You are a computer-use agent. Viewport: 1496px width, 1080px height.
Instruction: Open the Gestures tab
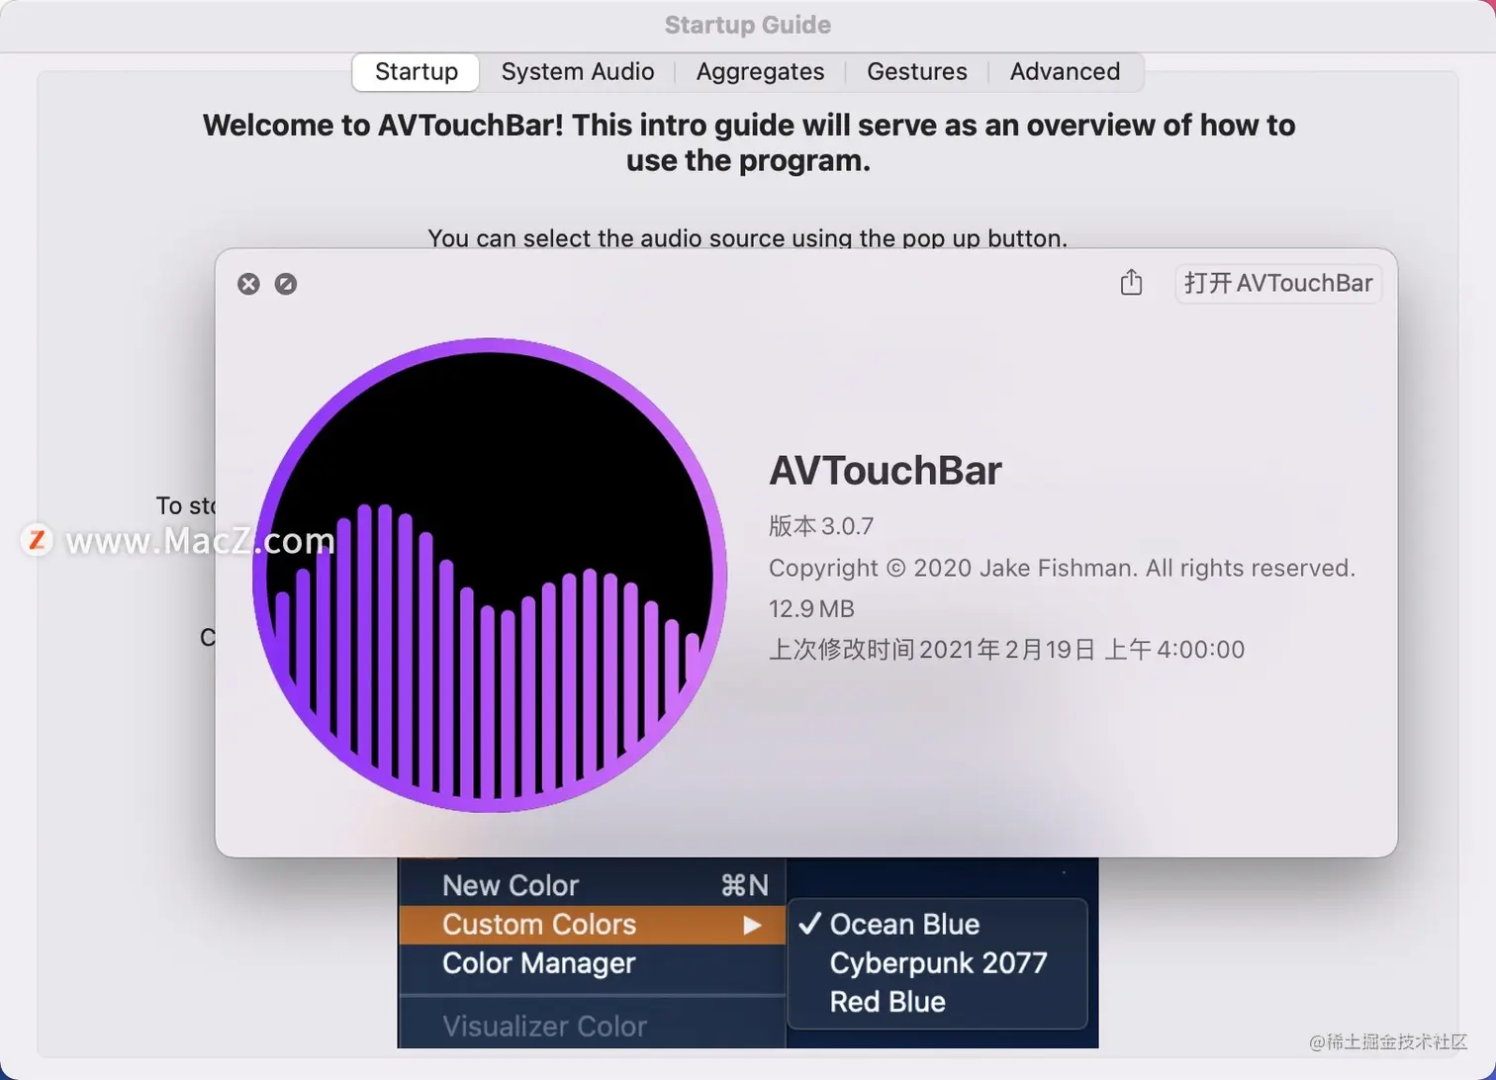click(x=917, y=72)
